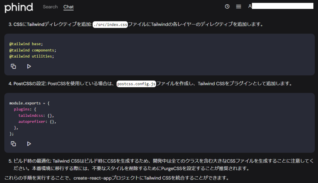Click step 5 'ビルド時の最適化' text
Viewport: 318px width, 183px height.
point(32,161)
